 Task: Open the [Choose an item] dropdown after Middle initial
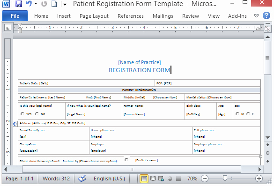point(165,97)
